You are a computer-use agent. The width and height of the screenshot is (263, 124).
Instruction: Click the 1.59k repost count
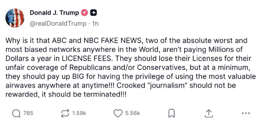(79, 113)
